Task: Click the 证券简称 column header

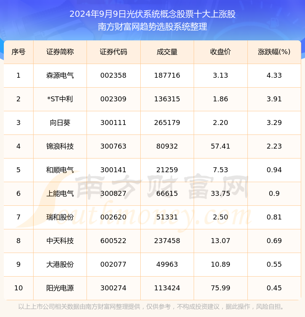Action: [x=60, y=52]
